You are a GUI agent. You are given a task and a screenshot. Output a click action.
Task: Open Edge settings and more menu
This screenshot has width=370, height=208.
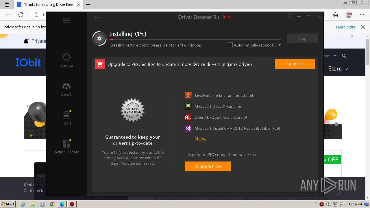click(x=362, y=15)
